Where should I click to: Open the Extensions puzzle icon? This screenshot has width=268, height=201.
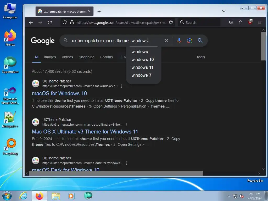tap(241, 23)
